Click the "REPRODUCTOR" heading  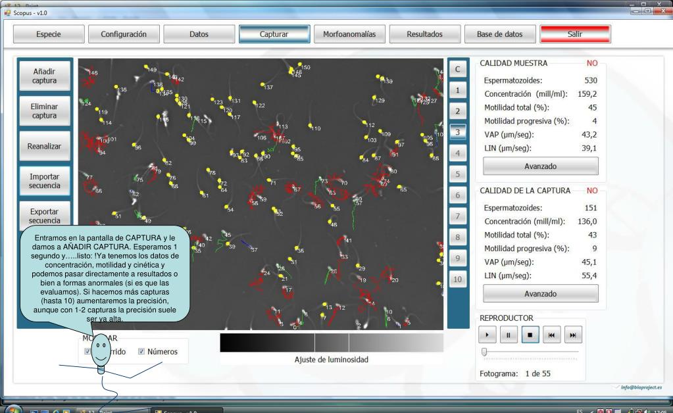pos(507,318)
